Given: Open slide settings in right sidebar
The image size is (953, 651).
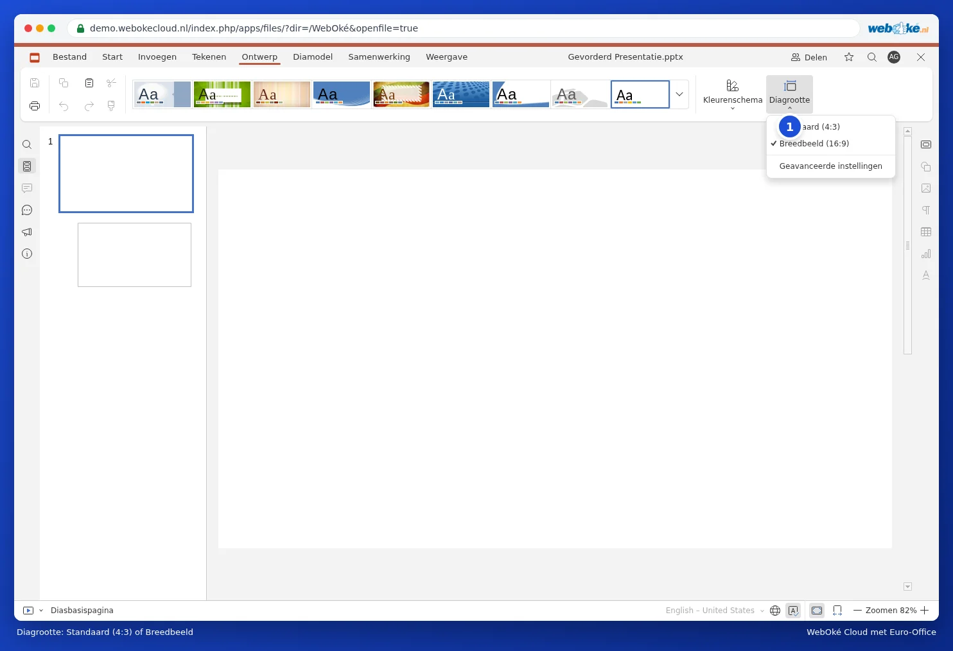Looking at the screenshot, I should click(x=926, y=144).
